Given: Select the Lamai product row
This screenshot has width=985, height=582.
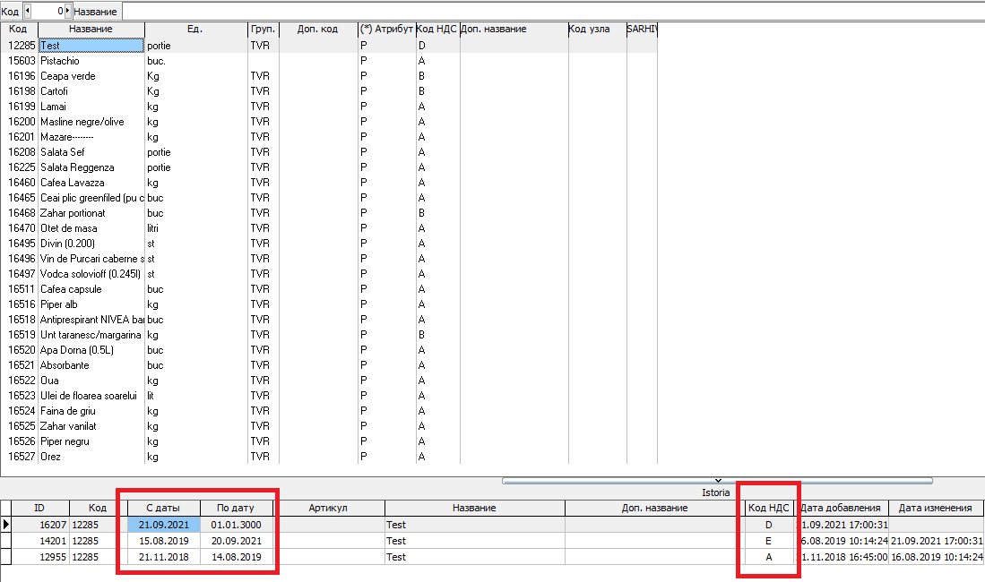Looking at the screenshot, I should [x=329, y=107].
